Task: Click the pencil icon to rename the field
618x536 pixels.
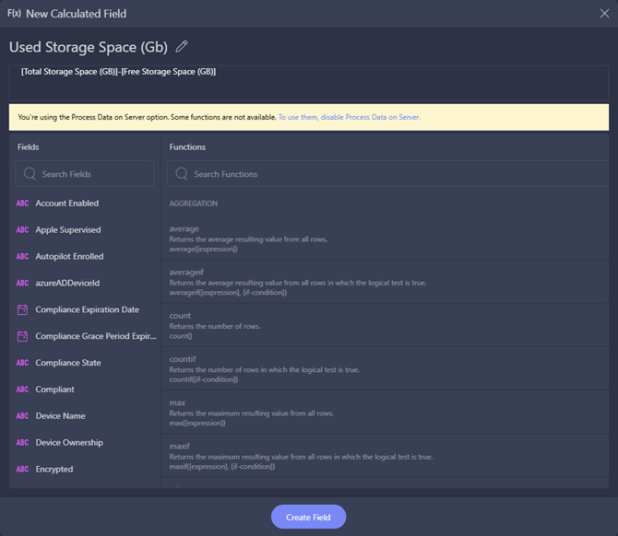Action: [182, 46]
